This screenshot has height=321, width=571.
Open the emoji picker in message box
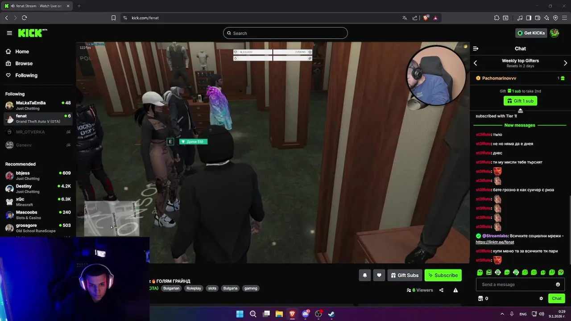click(x=558, y=284)
